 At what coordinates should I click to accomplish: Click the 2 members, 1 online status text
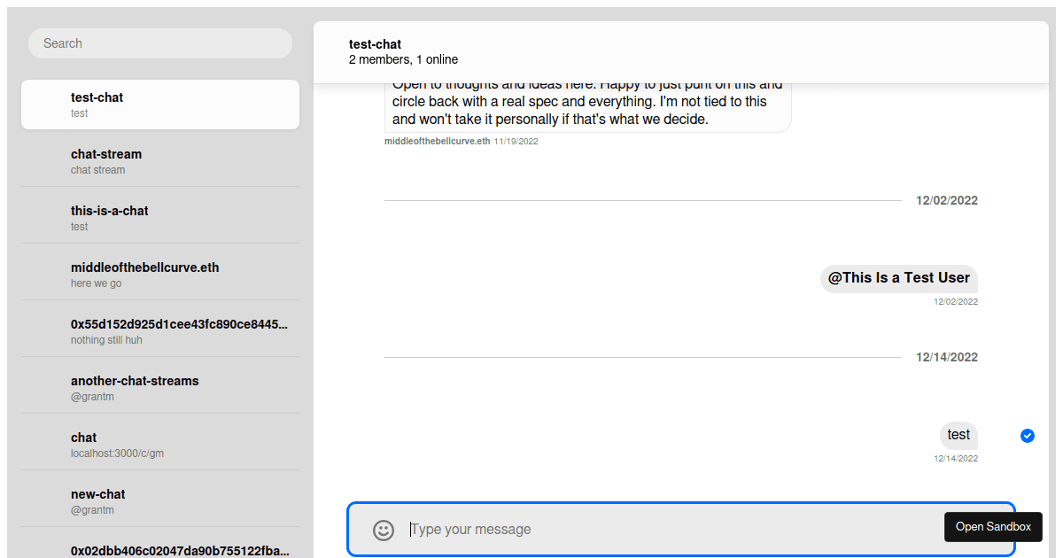point(403,59)
